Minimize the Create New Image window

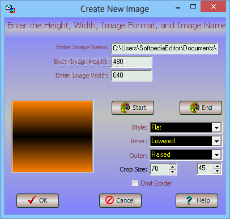point(178,7)
